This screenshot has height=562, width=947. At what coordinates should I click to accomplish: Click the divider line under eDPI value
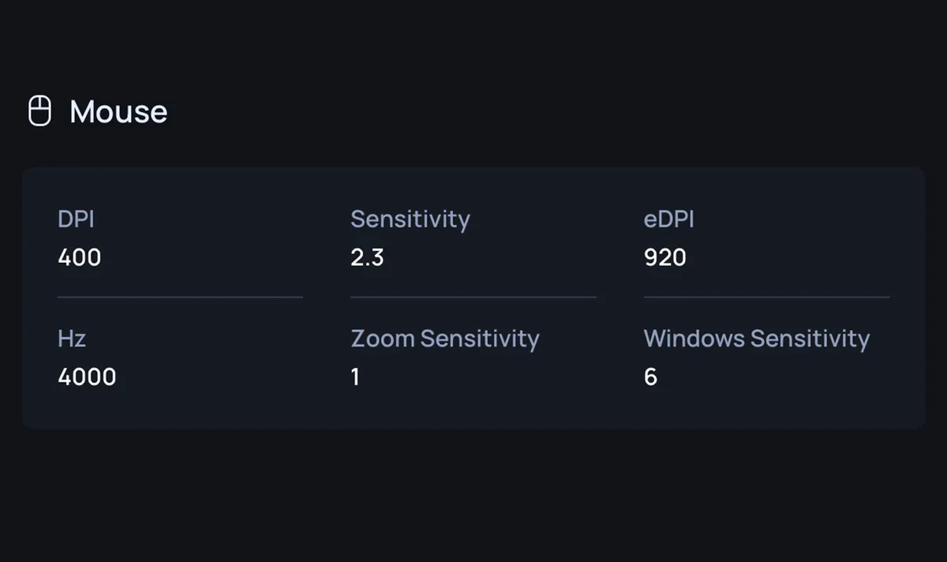coord(766,297)
